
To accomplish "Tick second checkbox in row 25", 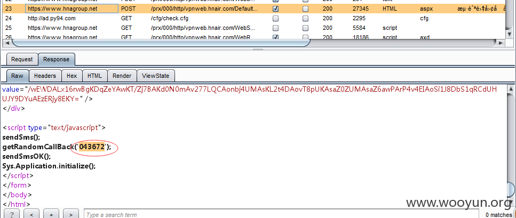I will [x=305, y=28].
